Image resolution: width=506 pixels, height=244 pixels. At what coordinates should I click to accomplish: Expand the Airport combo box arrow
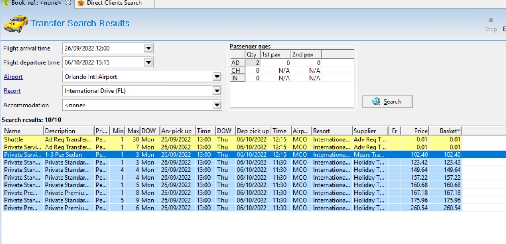[217, 77]
